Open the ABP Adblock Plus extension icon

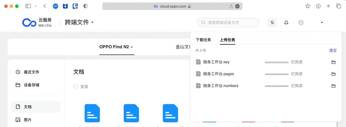click(x=56, y=6)
